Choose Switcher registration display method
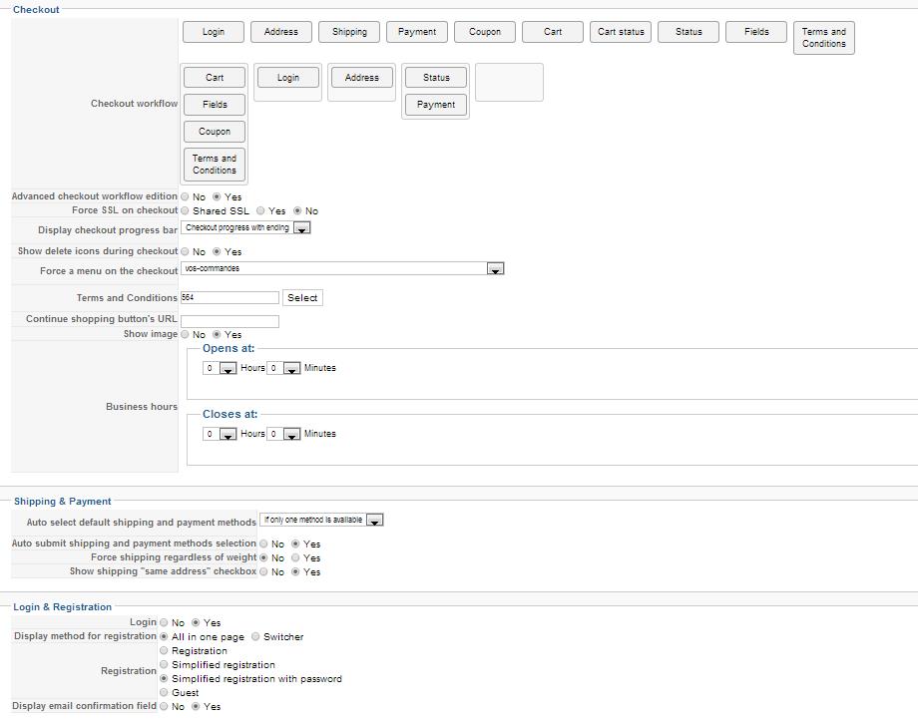Screen dimensions: 918x724 click(255, 637)
